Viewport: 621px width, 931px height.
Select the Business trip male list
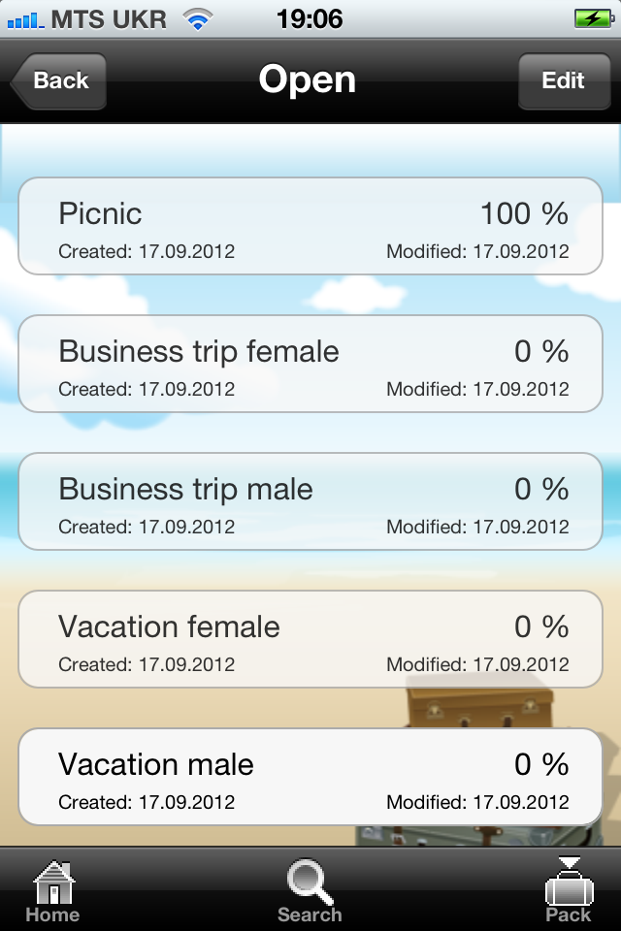310,501
